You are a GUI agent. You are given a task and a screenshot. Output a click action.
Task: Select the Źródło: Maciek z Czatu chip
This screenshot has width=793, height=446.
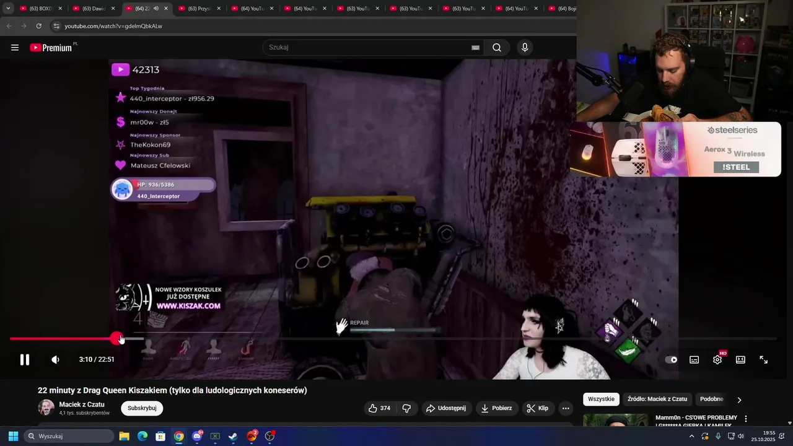(657, 399)
